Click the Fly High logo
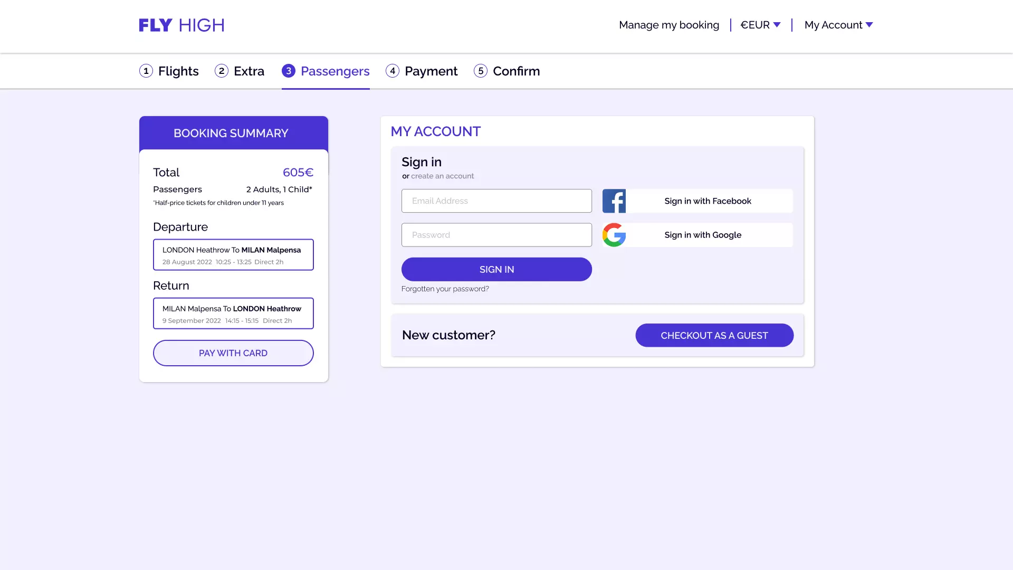1013x570 pixels. point(181,25)
